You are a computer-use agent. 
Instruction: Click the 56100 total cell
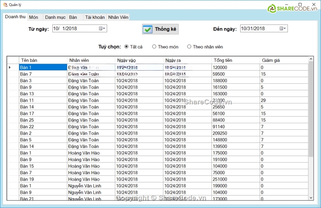coord(236,113)
